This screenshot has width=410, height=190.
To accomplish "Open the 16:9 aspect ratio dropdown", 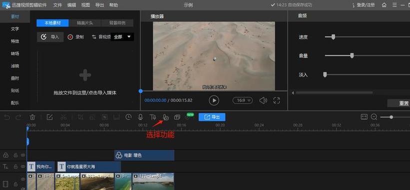I will point(243,100).
